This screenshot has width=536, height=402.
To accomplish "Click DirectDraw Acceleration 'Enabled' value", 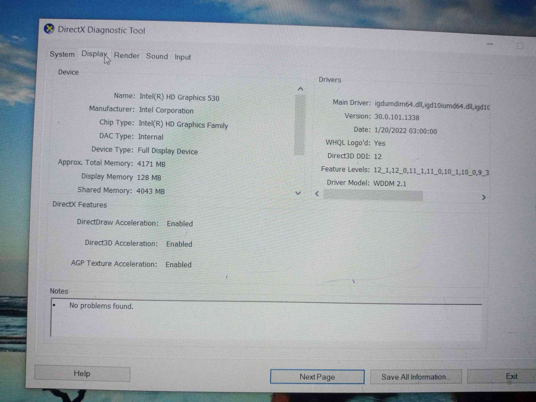I will pos(180,224).
